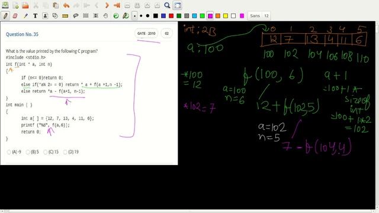Pick the light blue color swatch
Viewport: 379px width, 213px height.
pos(194,16)
